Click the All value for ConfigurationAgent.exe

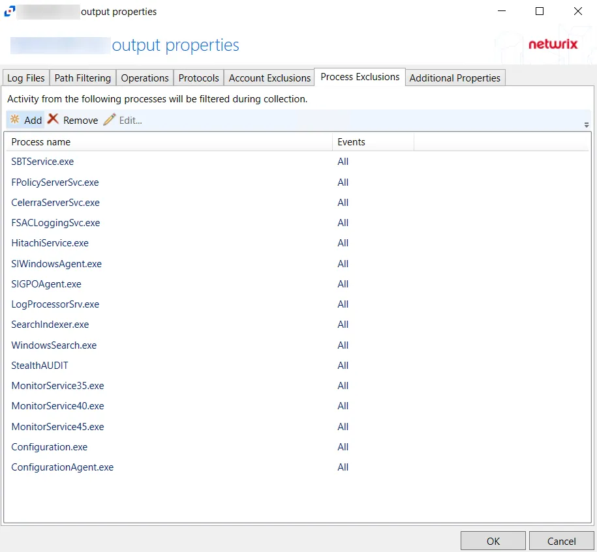click(343, 467)
